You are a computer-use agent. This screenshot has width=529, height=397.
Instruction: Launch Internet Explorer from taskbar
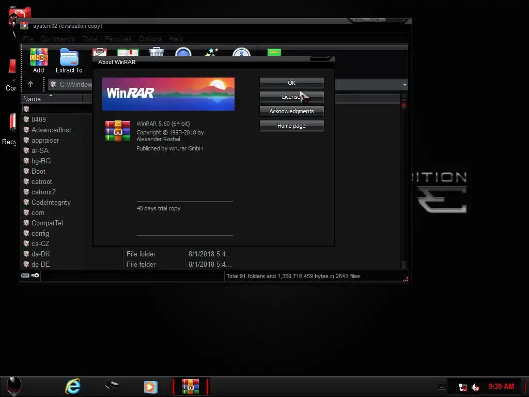73,386
